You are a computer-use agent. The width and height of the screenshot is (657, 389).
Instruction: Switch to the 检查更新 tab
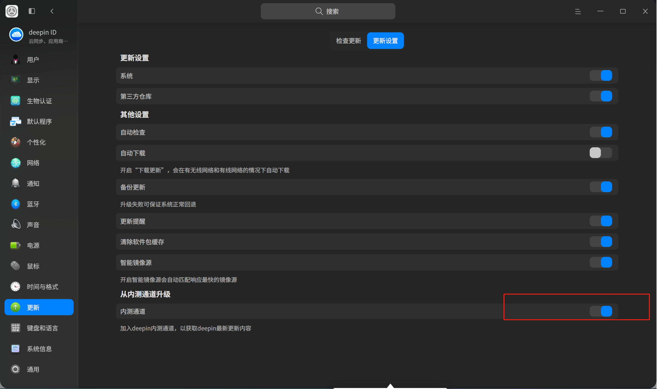(x=349, y=41)
